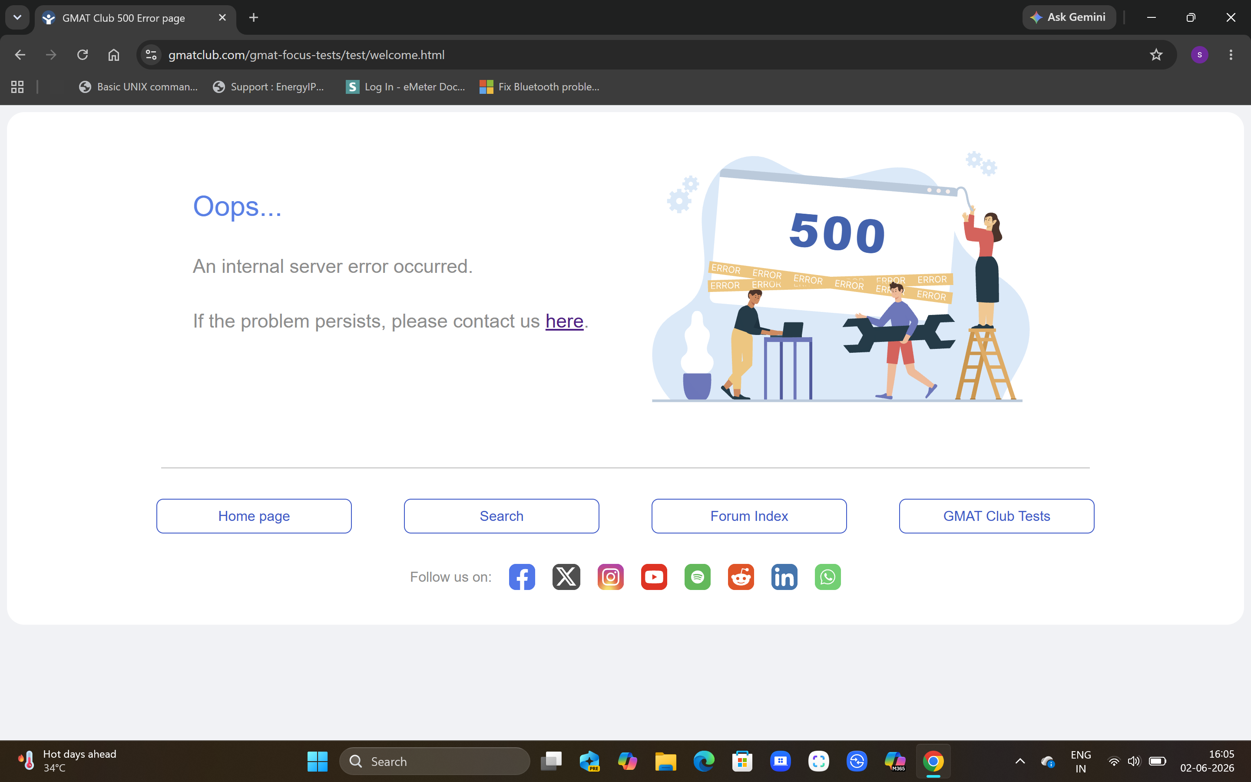The image size is (1251, 782).
Task: Open Chrome three-dot menu
Action: coord(1230,55)
